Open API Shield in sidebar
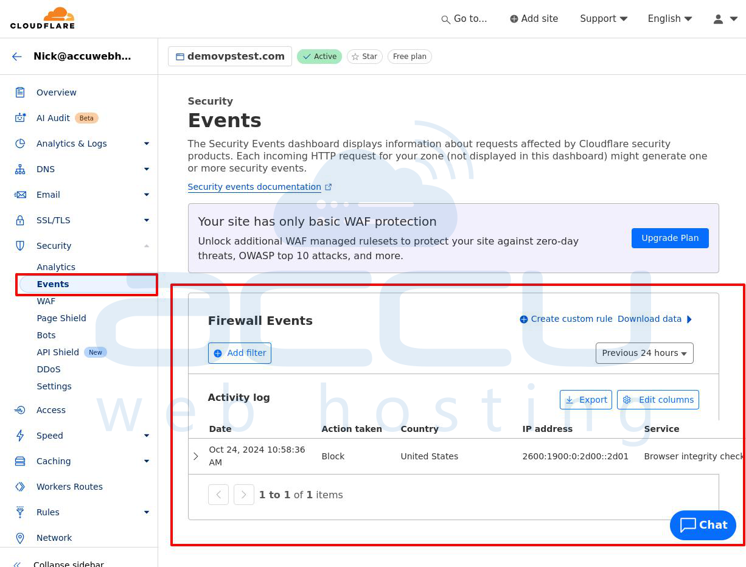Viewport: 746px width, 567px height. pyautogui.click(x=58, y=352)
